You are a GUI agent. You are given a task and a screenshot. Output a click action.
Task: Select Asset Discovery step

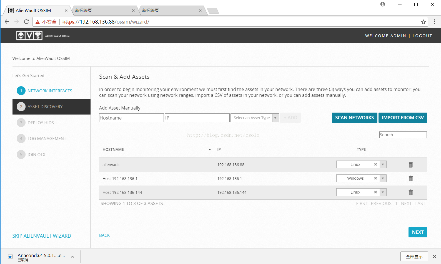(51, 106)
